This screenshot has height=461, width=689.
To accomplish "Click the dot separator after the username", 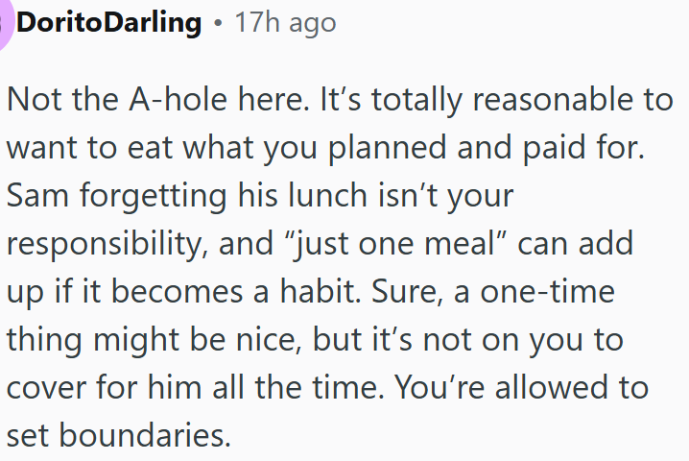I will point(218,23).
